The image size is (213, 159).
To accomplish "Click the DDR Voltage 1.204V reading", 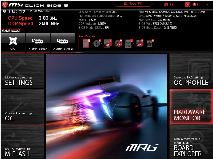I will point(92,24).
